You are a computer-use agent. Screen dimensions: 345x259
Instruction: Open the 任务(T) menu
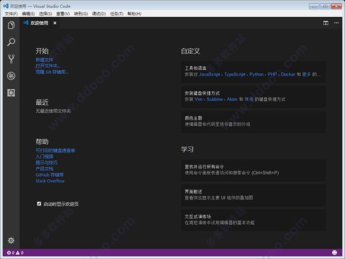(117, 14)
